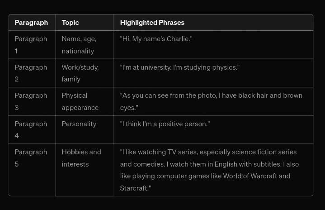Click the "Work/study, family" topic cell
Image resolution: width=325 pixels, height=210 pixels.
click(x=80, y=73)
